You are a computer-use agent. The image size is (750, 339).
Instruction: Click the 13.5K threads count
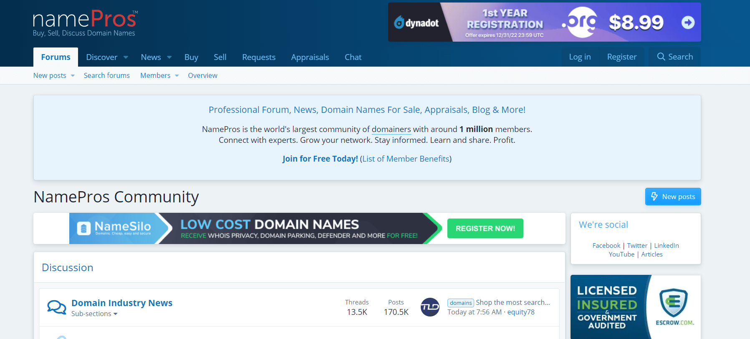coord(357,312)
